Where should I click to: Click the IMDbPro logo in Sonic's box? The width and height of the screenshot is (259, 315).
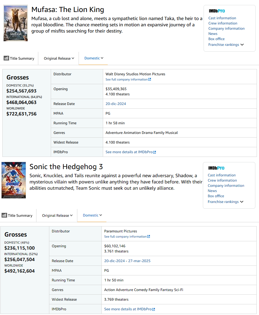coord(216,168)
